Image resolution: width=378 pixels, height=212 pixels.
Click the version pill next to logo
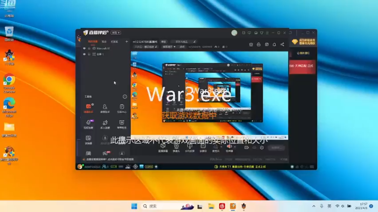click(116, 33)
